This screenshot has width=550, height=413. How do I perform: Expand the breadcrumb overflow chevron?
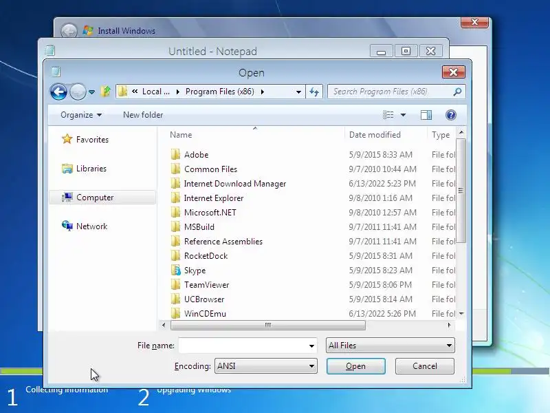(x=135, y=92)
